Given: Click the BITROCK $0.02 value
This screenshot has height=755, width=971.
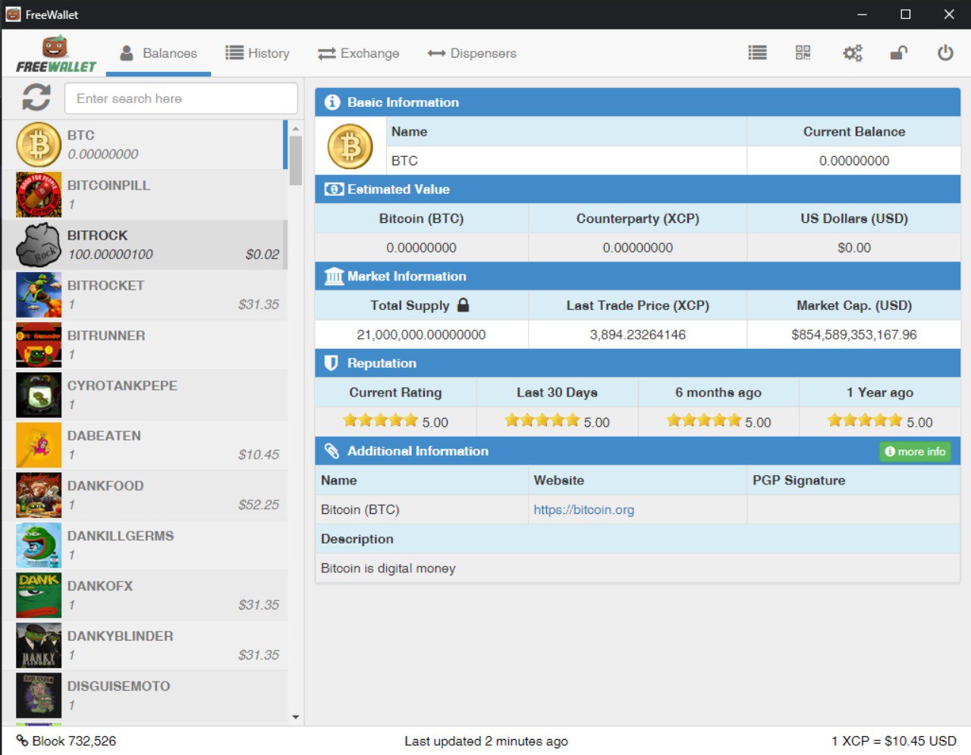Looking at the screenshot, I should click(262, 254).
